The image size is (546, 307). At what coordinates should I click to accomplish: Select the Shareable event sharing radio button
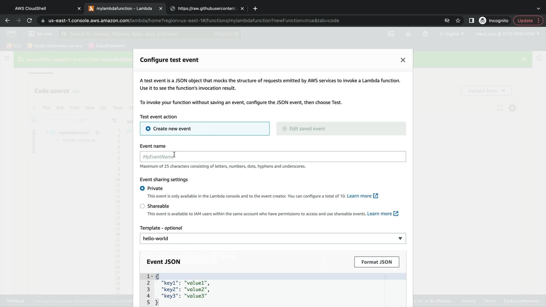[142, 206]
